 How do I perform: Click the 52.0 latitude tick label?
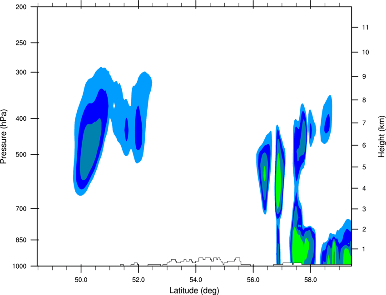pos(139,280)
